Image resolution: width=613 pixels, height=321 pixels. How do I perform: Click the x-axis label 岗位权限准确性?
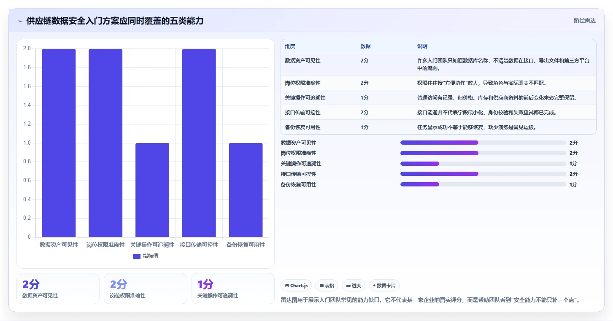[x=105, y=245]
